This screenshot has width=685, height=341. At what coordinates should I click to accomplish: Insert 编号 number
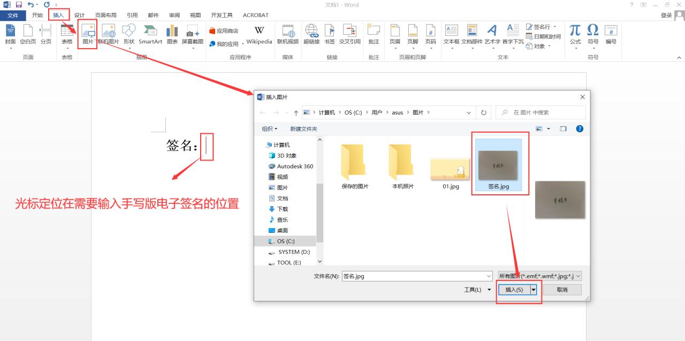click(611, 35)
